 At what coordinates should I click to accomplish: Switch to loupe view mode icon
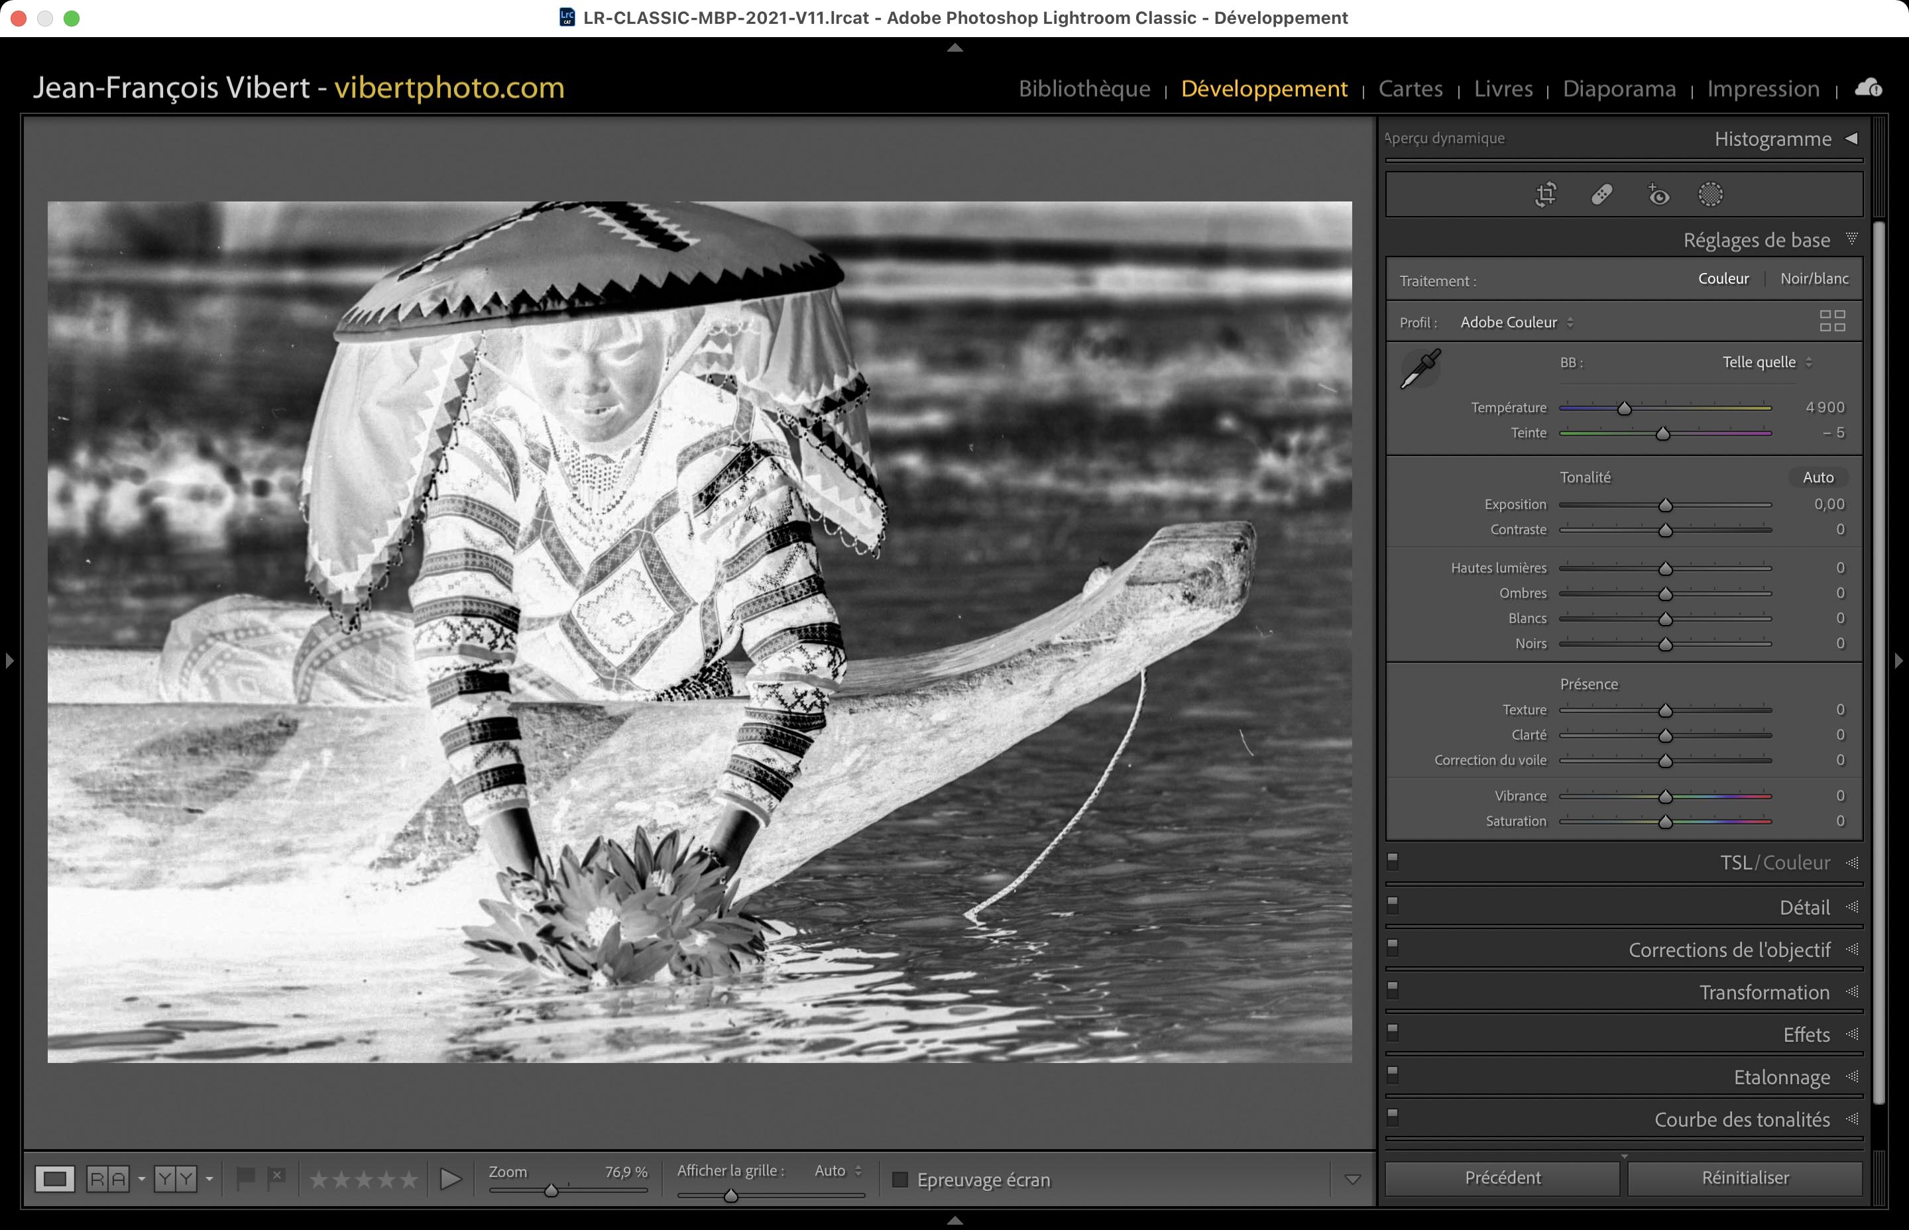[x=54, y=1178]
